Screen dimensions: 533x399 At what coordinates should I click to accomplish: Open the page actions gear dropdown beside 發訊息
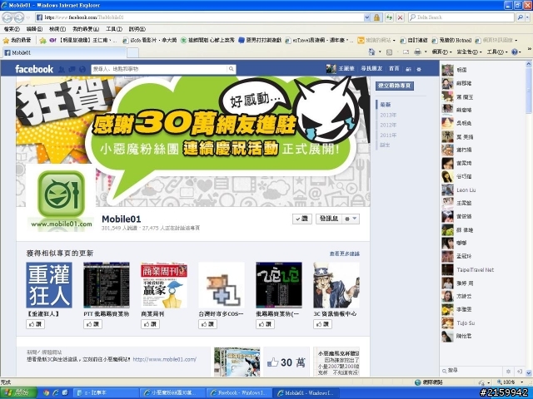[351, 219]
